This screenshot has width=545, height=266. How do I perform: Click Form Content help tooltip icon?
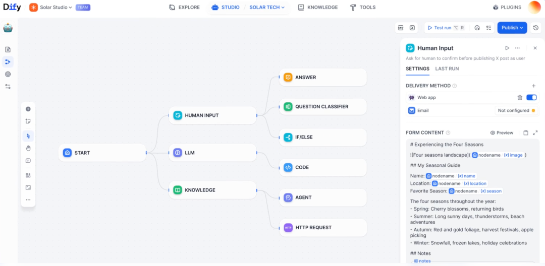click(x=448, y=132)
